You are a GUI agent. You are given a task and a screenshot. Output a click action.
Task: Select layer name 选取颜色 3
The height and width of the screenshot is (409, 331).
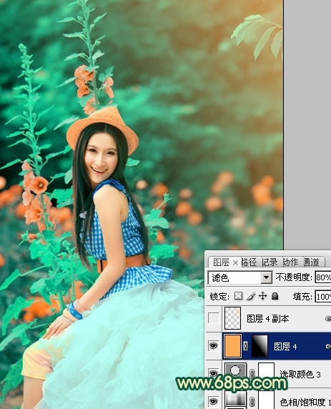tap(300, 374)
